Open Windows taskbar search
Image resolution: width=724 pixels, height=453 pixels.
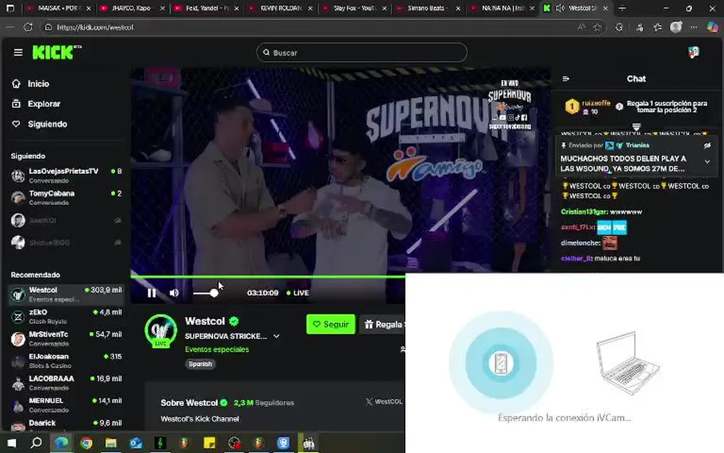[36, 443]
